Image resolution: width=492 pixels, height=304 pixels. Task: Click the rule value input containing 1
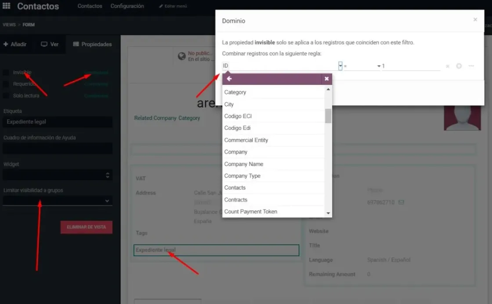(411, 66)
